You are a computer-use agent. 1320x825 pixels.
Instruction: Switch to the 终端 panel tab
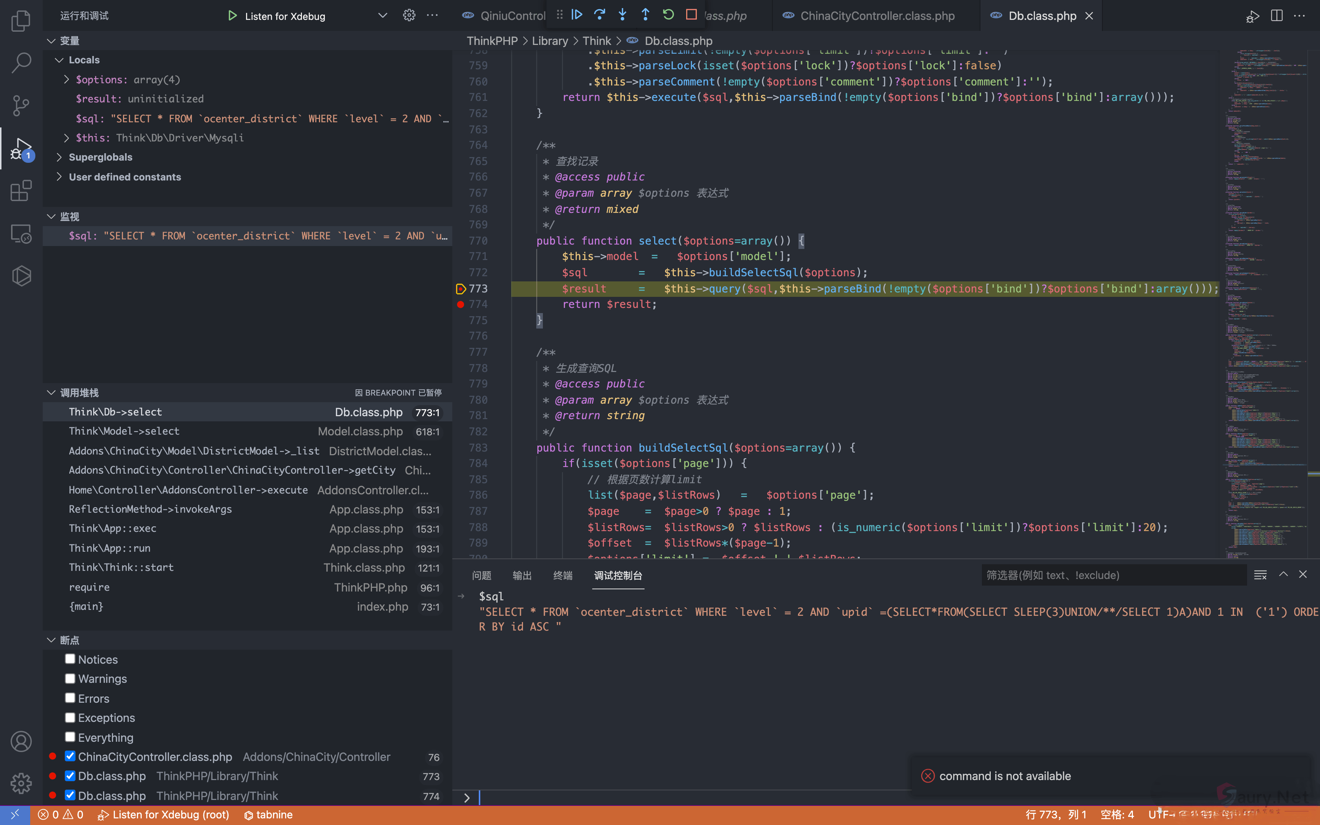tap(562, 575)
